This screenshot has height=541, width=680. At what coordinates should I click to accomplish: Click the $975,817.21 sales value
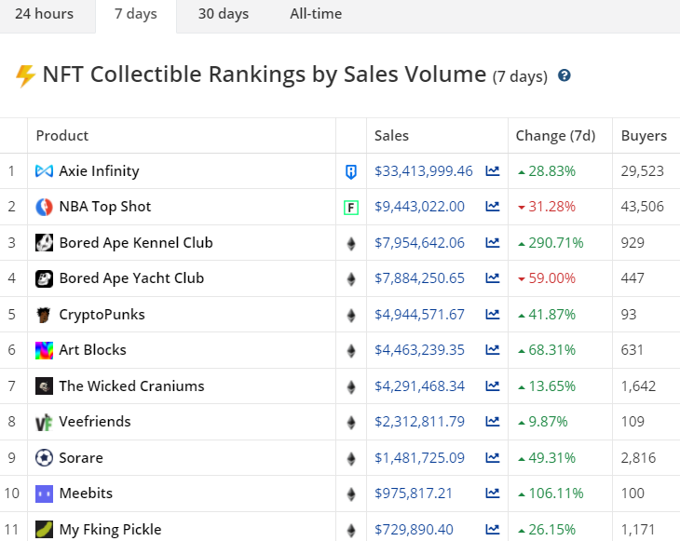click(x=414, y=494)
